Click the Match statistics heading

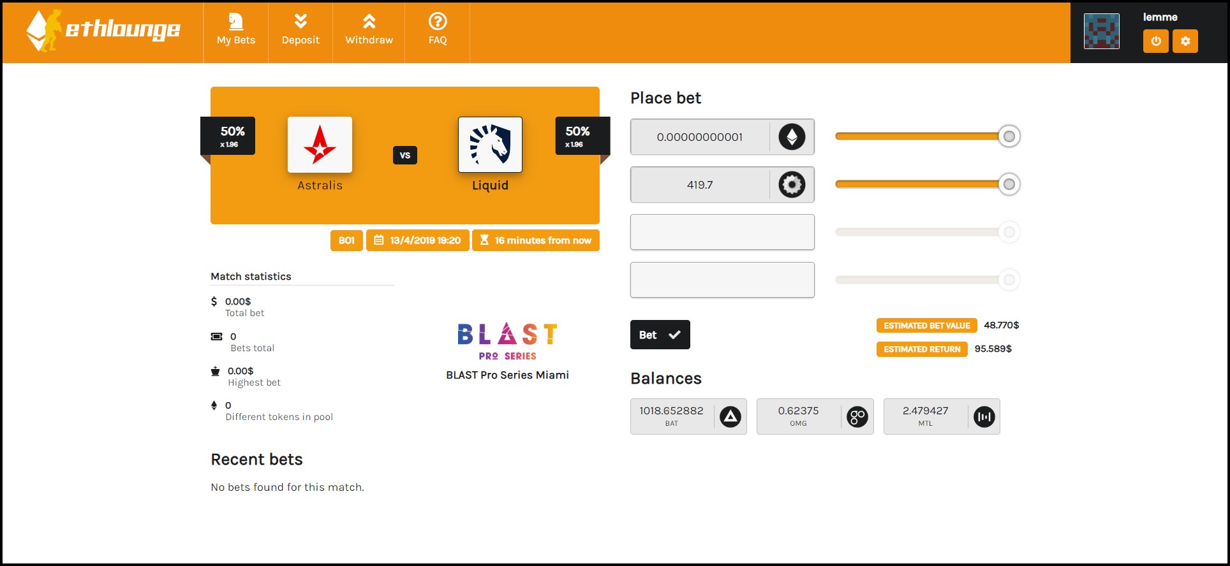click(251, 276)
